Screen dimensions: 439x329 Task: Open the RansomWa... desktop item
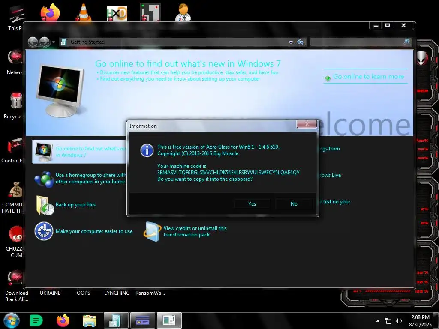coord(150,293)
